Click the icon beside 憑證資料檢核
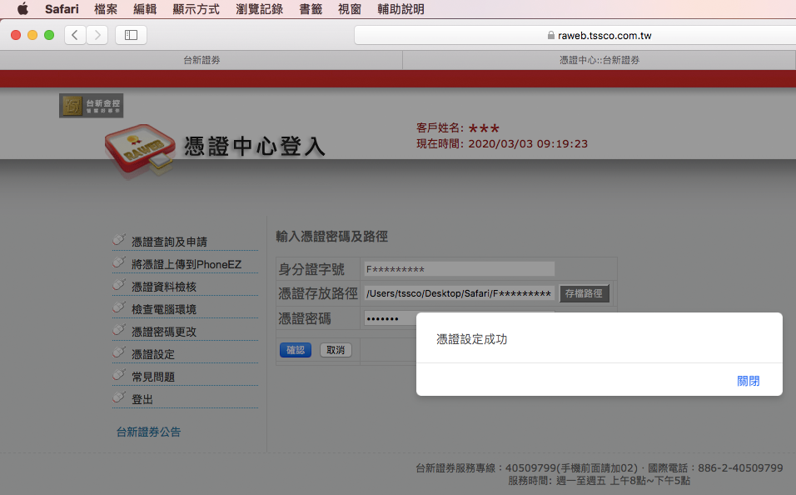This screenshot has width=796, height=495. [x=119, y=284]
